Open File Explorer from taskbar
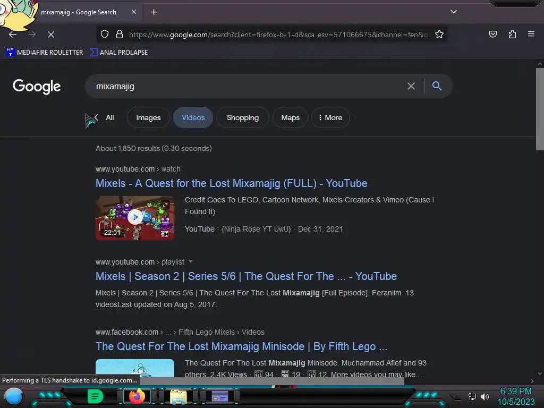 coord(178,396)
